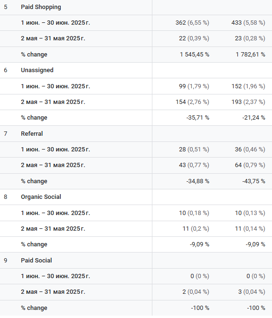
Task: Select the -35,71 % change cell
Action: (x=197, y=118)
